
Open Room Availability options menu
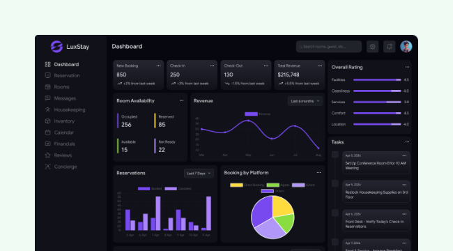181,100
